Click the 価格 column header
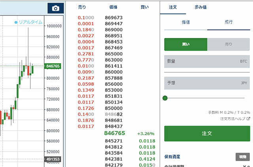This screenshot has height=167, width=253. pos(113,7)
